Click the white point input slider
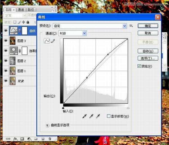Image resolution: width=169 pixels, height=145 pixels. 128,108
